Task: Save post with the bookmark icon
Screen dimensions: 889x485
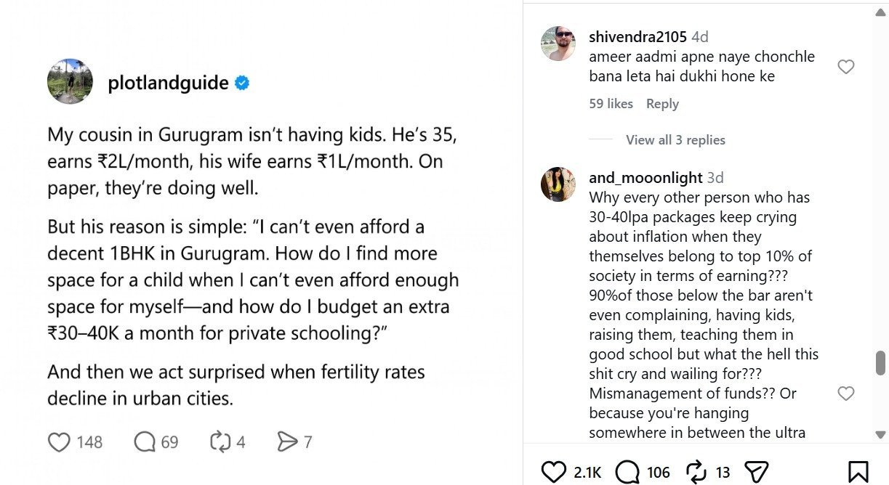Action: tap(858, 472)
